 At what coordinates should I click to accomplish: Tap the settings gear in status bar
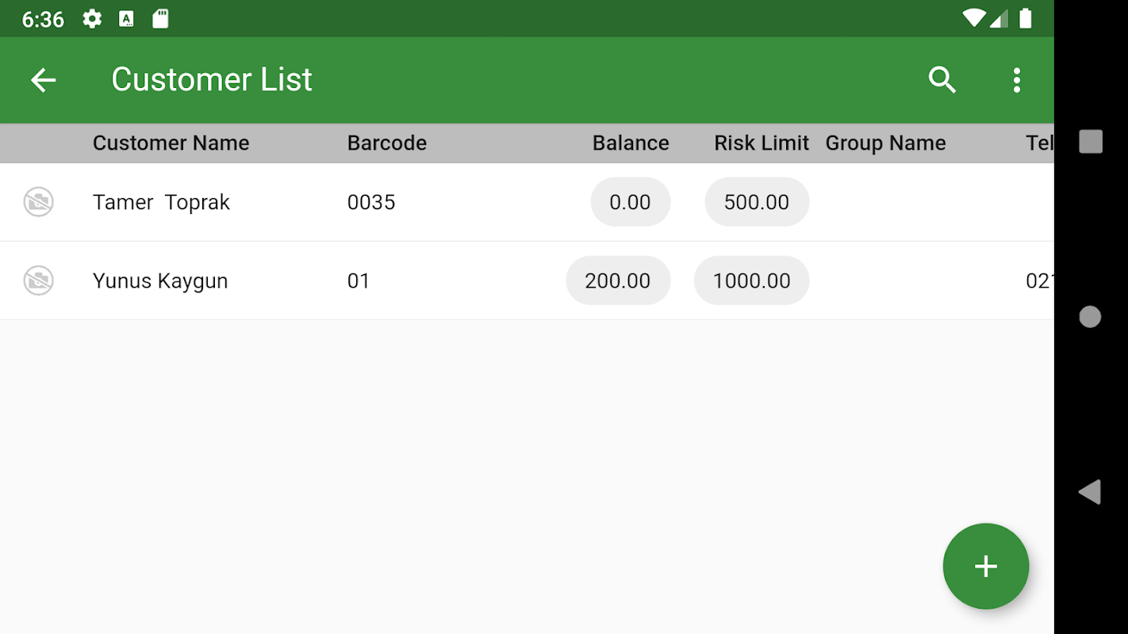[x=92, y=19]
